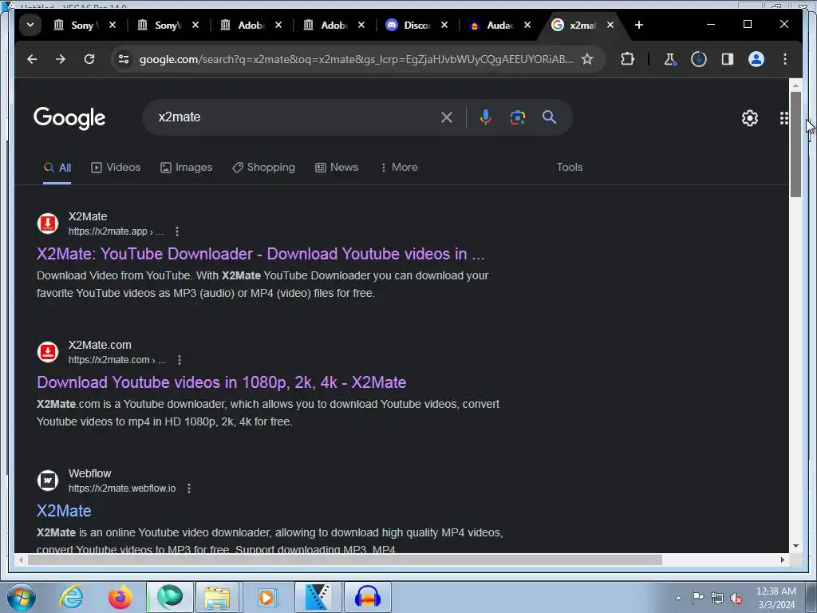Click the URL address bar
817x613 pixels.
(356, 59)
